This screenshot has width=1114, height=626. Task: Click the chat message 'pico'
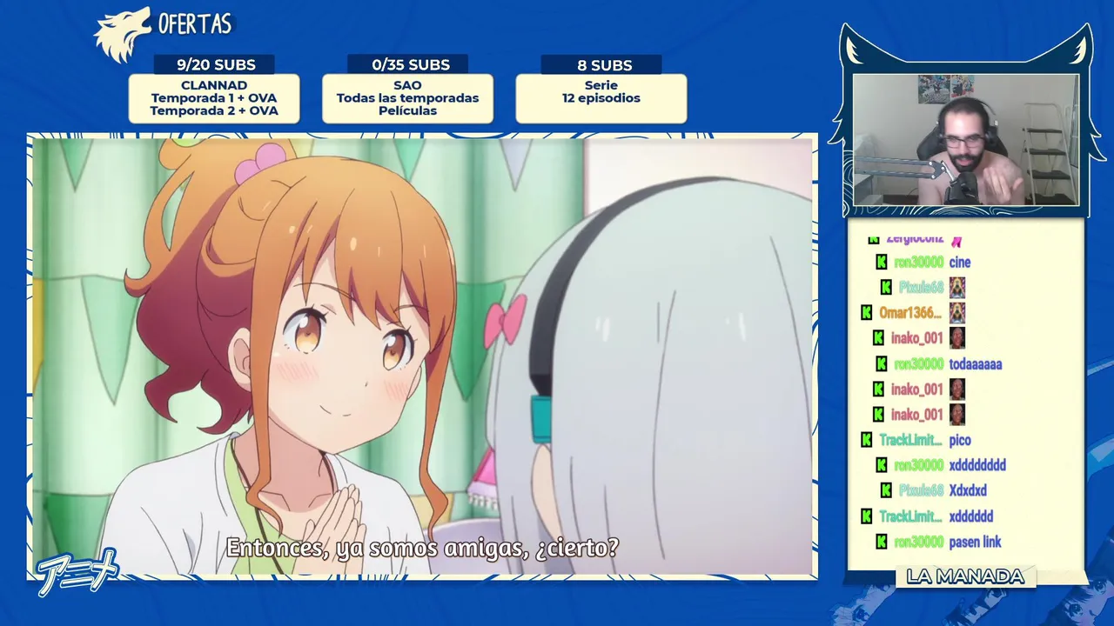[960, 440]
